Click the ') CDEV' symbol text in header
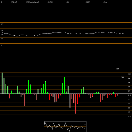This screenshot has width=132, height=132. [87, 2]
